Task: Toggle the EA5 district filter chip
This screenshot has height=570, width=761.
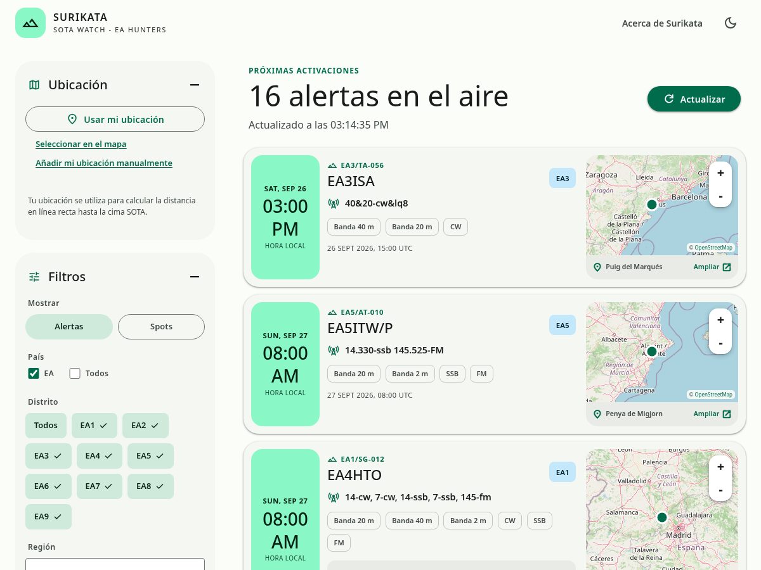Action: 150,456
